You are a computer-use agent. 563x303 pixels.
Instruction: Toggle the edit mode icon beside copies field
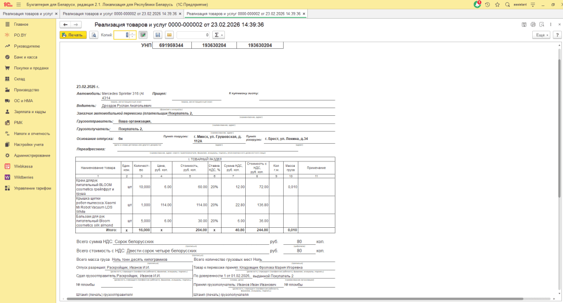(x=143, y=35)
